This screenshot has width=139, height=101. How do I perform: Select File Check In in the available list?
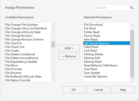click(14, 43)
